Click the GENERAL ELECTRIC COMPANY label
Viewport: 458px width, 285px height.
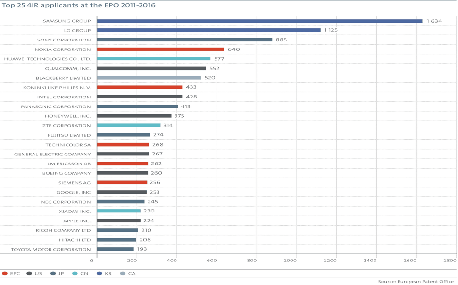click(x=52, y=155)
